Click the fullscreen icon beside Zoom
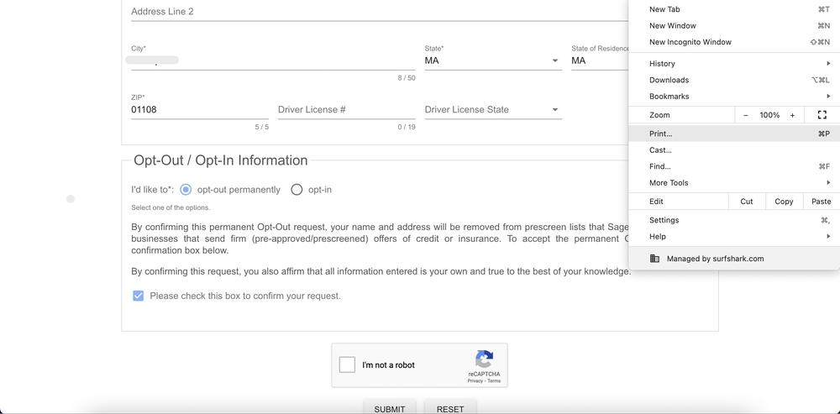Viewport: 840px width, 414px height. [x=822, y=114]
